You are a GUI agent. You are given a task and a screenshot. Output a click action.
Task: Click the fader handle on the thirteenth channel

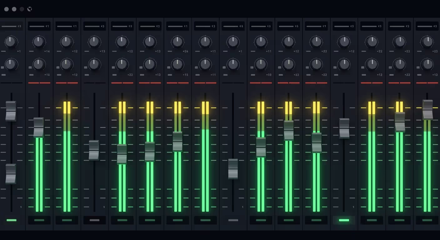tap(344, 128)
